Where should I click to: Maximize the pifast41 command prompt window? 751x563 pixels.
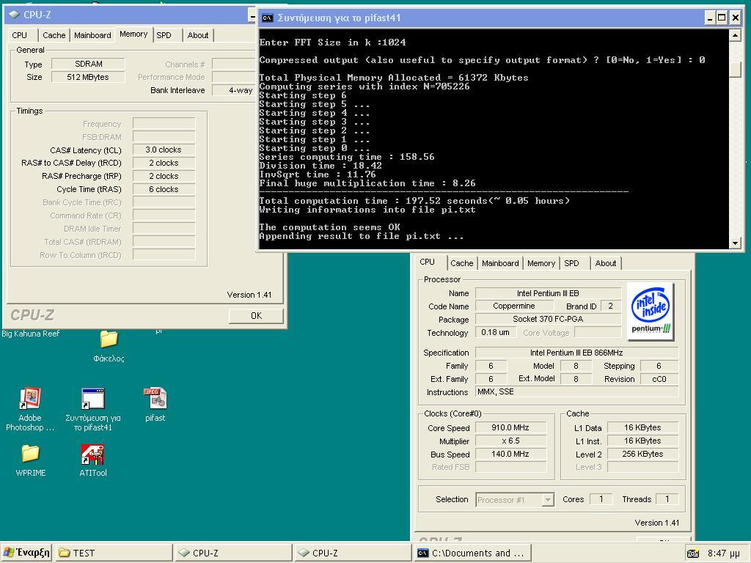pyautogui.click(x=722, y=18)
